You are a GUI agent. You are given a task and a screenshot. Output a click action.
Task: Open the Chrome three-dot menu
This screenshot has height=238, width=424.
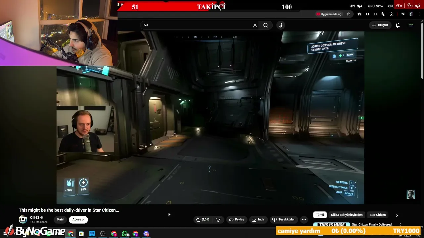[419, 14]
